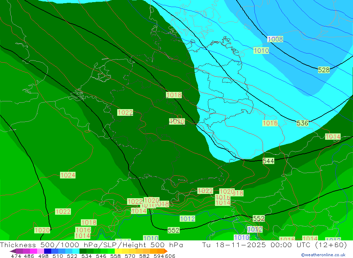353x258 pixels.
Task: Click the 1008 isobar label
Action: pos(275,39)
